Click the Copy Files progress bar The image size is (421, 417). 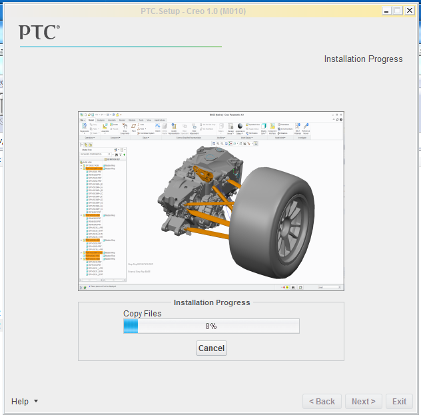[x=211, y=326]
